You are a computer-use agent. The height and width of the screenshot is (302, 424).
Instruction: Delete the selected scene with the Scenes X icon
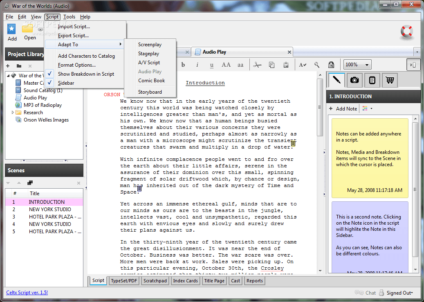79,183
